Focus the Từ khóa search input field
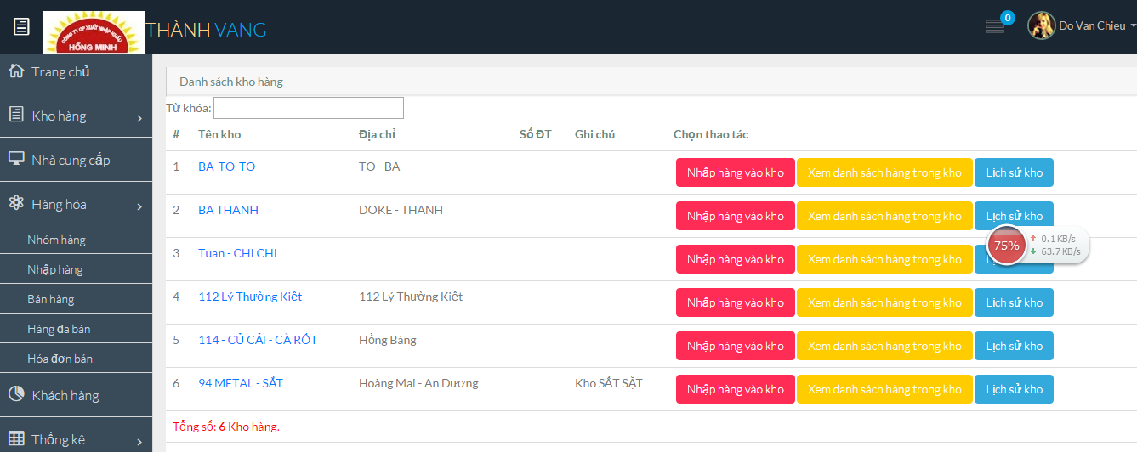Viewport: 1137px width, 452px height. pyautogui.click(x=308, y=108)
